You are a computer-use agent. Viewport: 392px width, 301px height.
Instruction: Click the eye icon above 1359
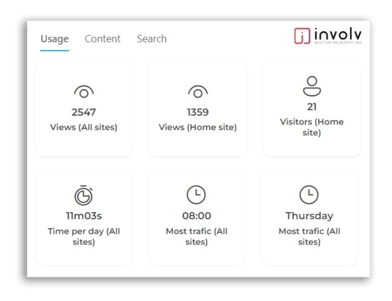198,92
